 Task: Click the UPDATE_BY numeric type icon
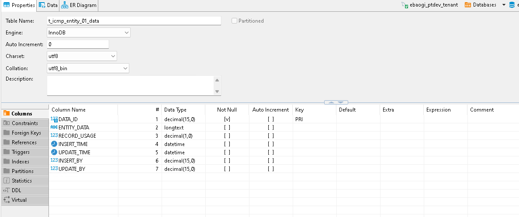tap(54, 169)
